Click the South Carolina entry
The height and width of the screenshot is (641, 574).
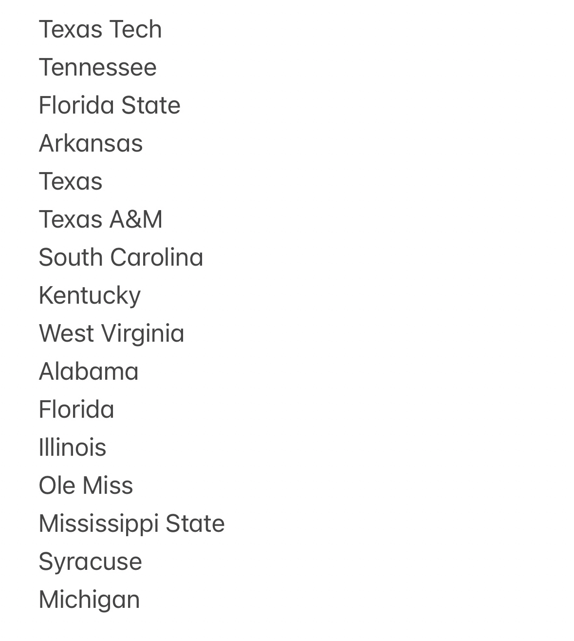(x=121, y=257)
